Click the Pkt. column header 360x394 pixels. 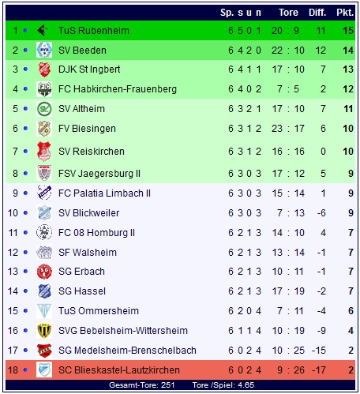[345, 13]
